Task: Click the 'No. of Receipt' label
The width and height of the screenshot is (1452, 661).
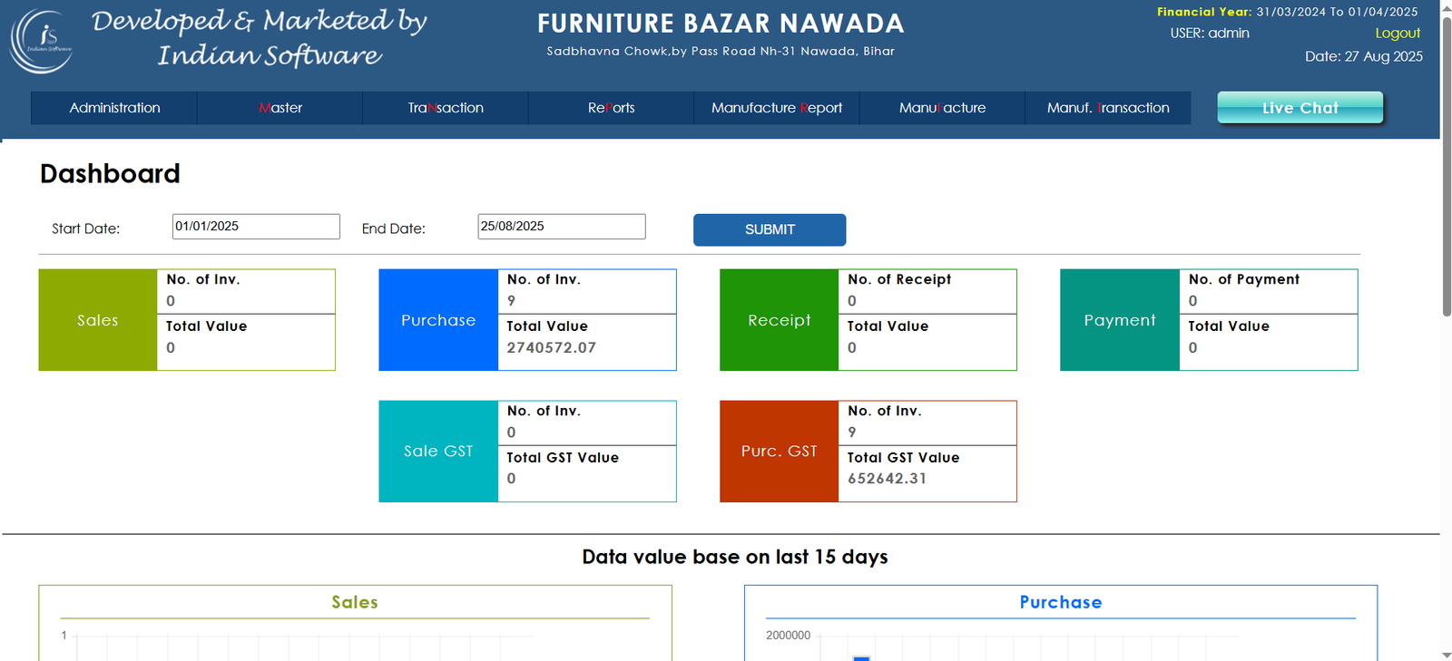Action: (x=899, y=279)
